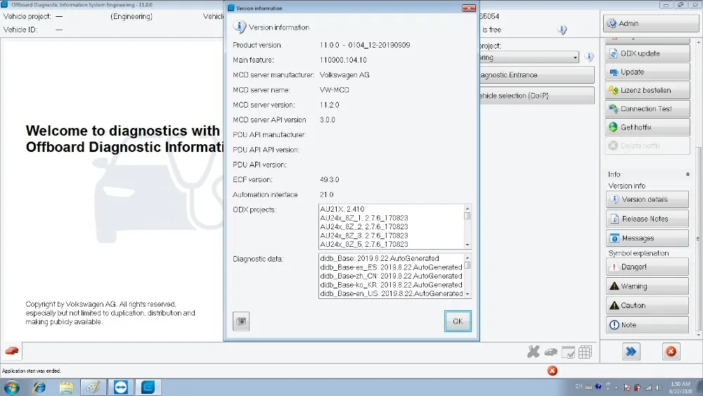Image resolution: width=703 pixels, height=396 pixels.
Task: Click the red car icon at bottom left
Action: point(12,351)
